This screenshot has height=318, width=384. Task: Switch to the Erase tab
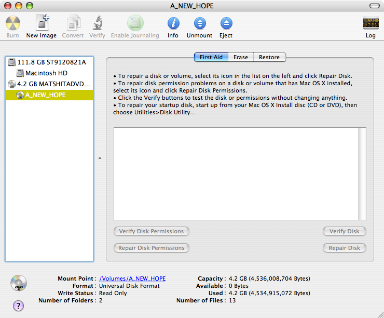pyautogui.click(x=240, y=57)
